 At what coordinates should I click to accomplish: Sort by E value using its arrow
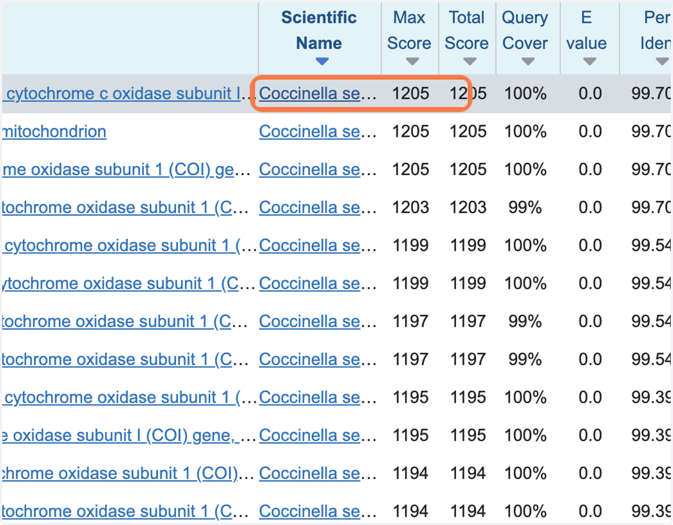[x=589, y=61]
